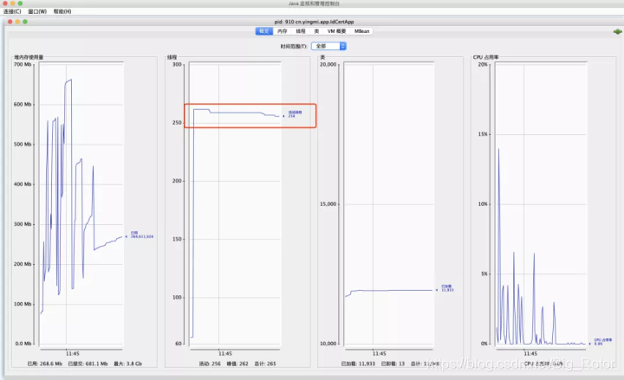Click the 活动: 256 thread count
This screenshot has height=380, width=624.
(210, 364)
